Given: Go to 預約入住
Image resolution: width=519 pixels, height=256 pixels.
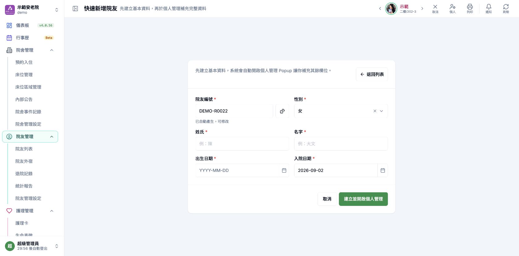Looking at the screenshot, I should click(x=24, y=62).
